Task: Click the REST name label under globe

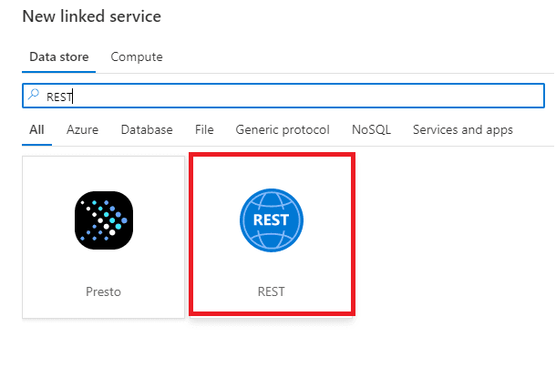Action: [x=271, y=292]
